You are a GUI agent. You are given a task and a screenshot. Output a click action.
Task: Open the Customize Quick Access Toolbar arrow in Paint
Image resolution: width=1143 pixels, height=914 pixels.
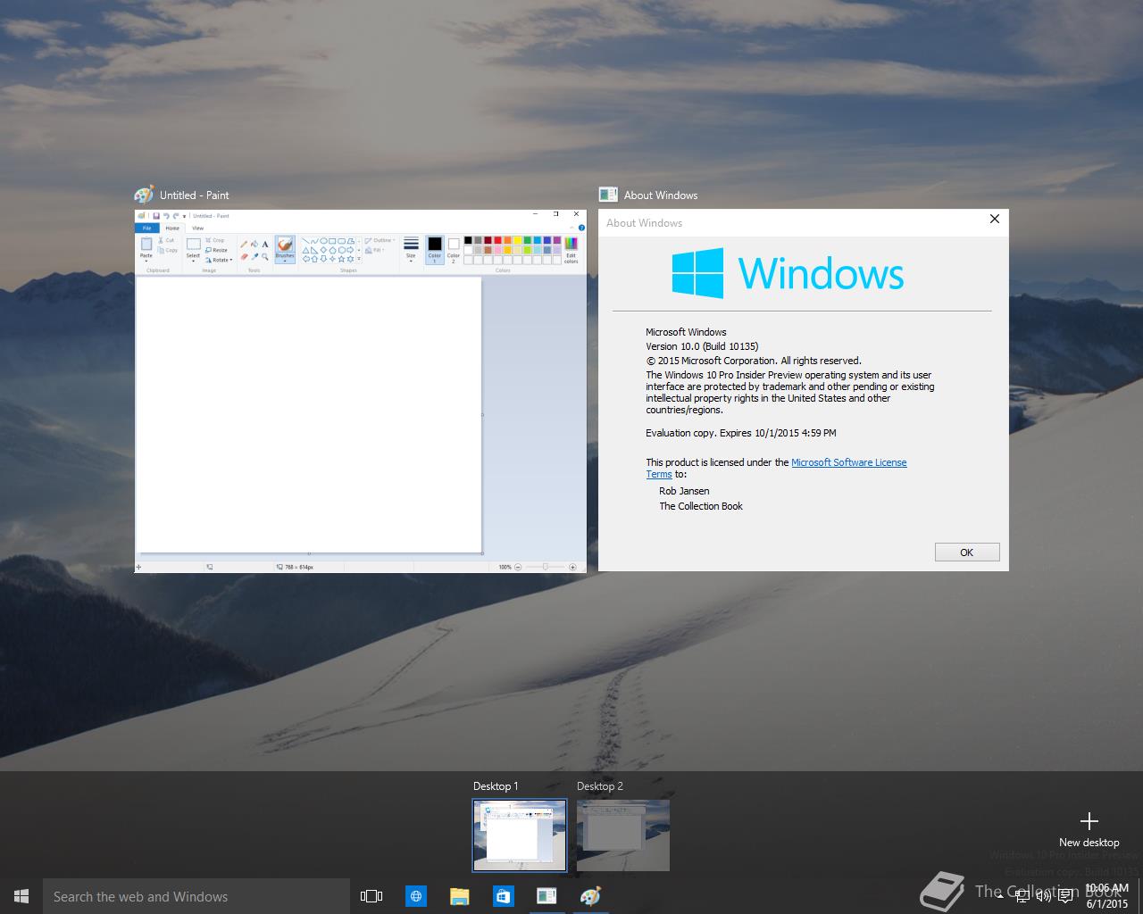point(184,216)
